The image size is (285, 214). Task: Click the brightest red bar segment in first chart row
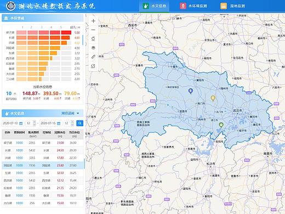66,32
